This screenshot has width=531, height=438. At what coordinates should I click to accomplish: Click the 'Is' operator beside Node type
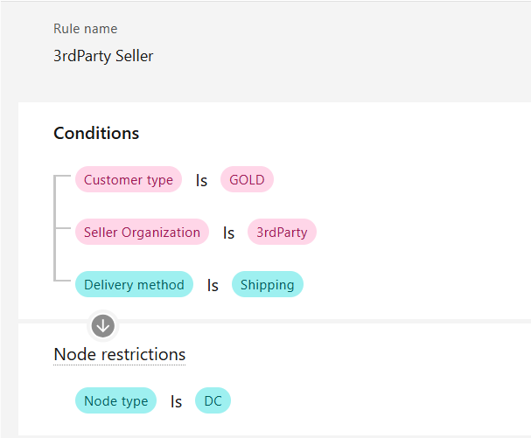coord(176,402)
